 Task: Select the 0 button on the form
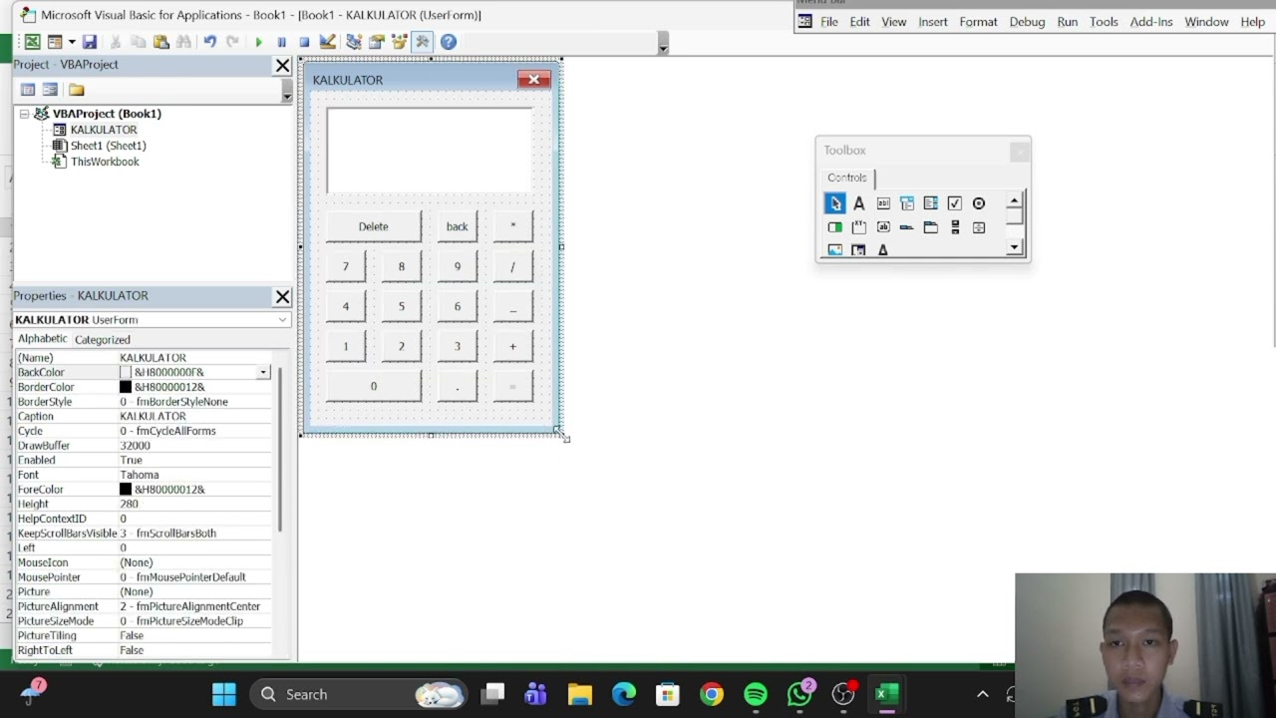[374, 386]
